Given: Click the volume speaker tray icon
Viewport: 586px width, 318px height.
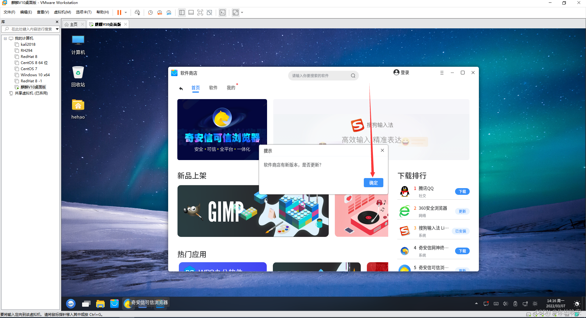Looking at the screenshot, I should (505, 304).
